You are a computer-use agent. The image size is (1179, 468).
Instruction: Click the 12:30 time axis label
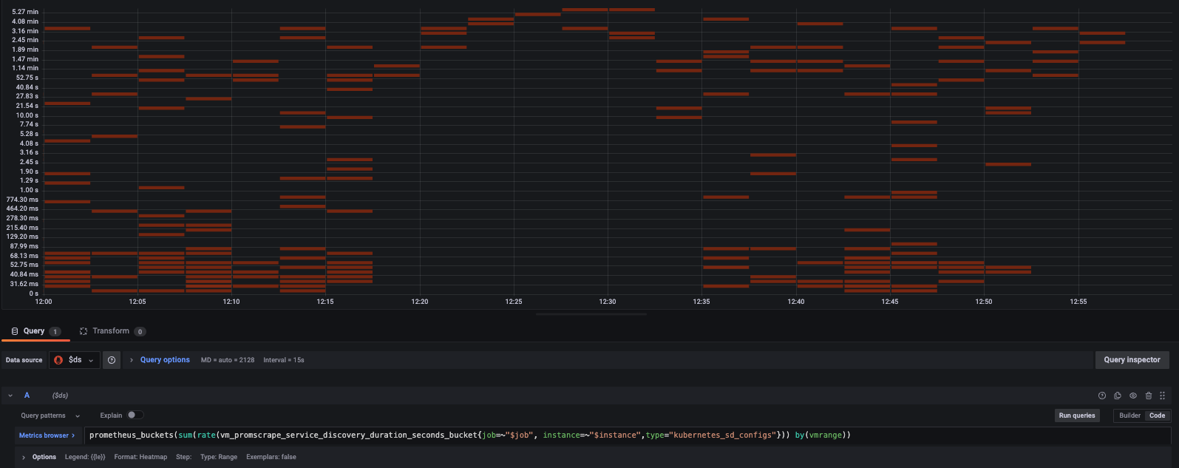[608, 302]
